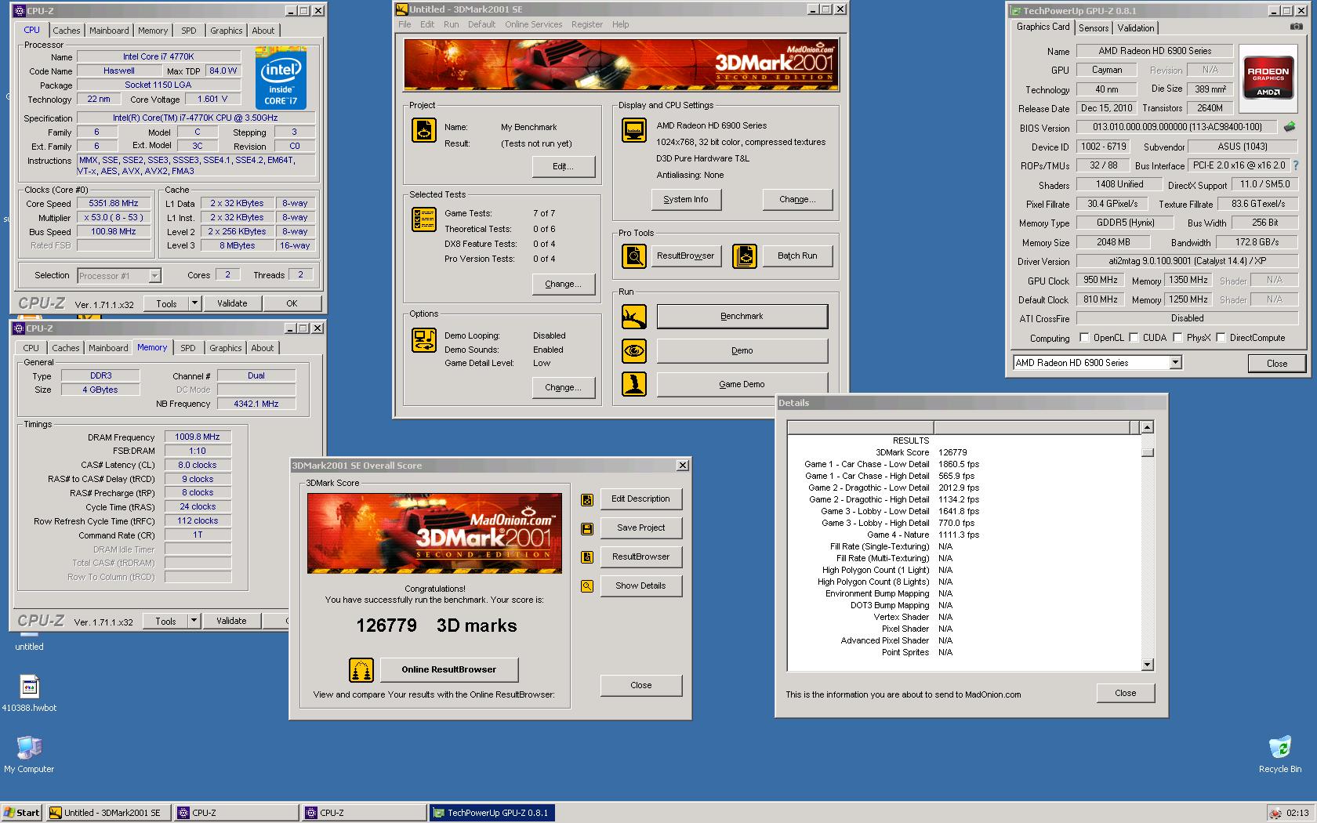Click the GPU-Z screenshot camera icon
Image resolution: width=1317 pixels, height=823 pixels.
pyautogui.click(x=1297, y=27)
